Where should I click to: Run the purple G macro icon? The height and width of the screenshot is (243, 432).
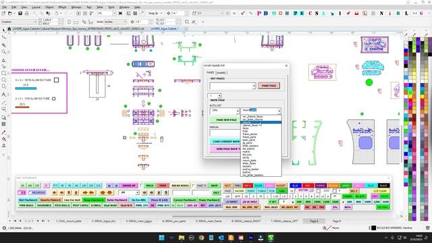[421, 13]
